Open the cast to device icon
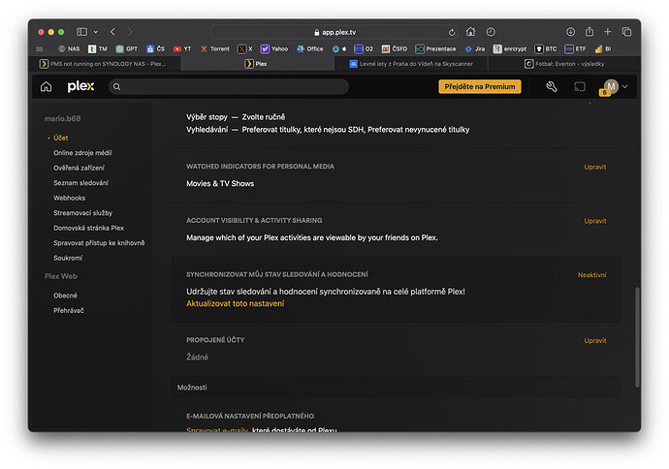 (580, 86)
